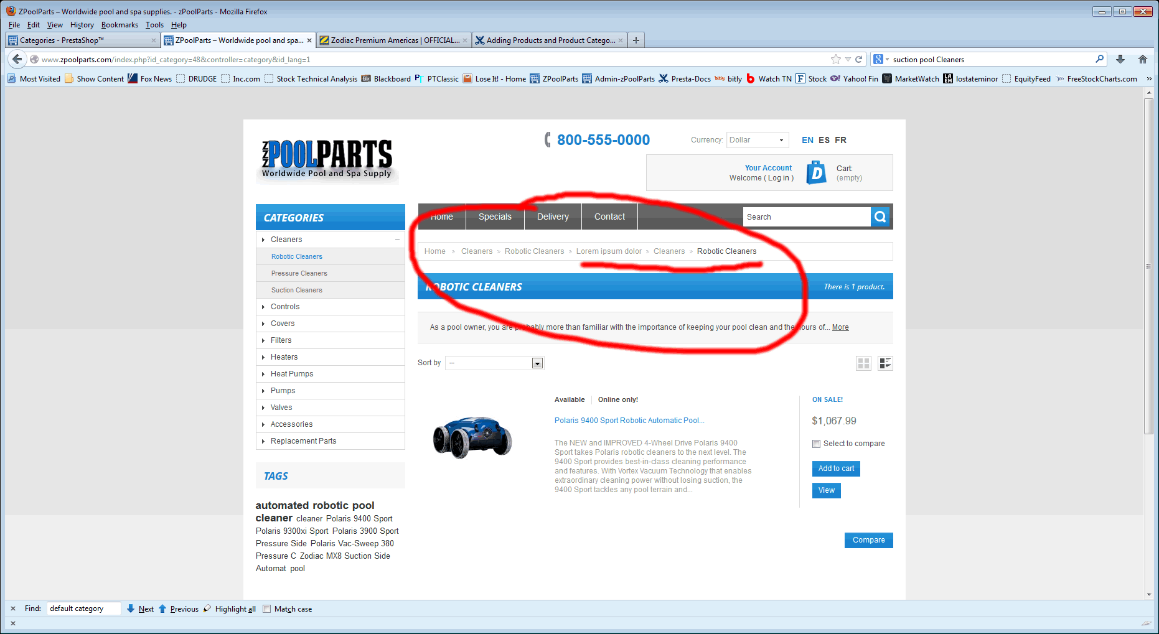Click the Contact navigation item
The width and height of the screenshot is (1159, 634).
[609, 217]
